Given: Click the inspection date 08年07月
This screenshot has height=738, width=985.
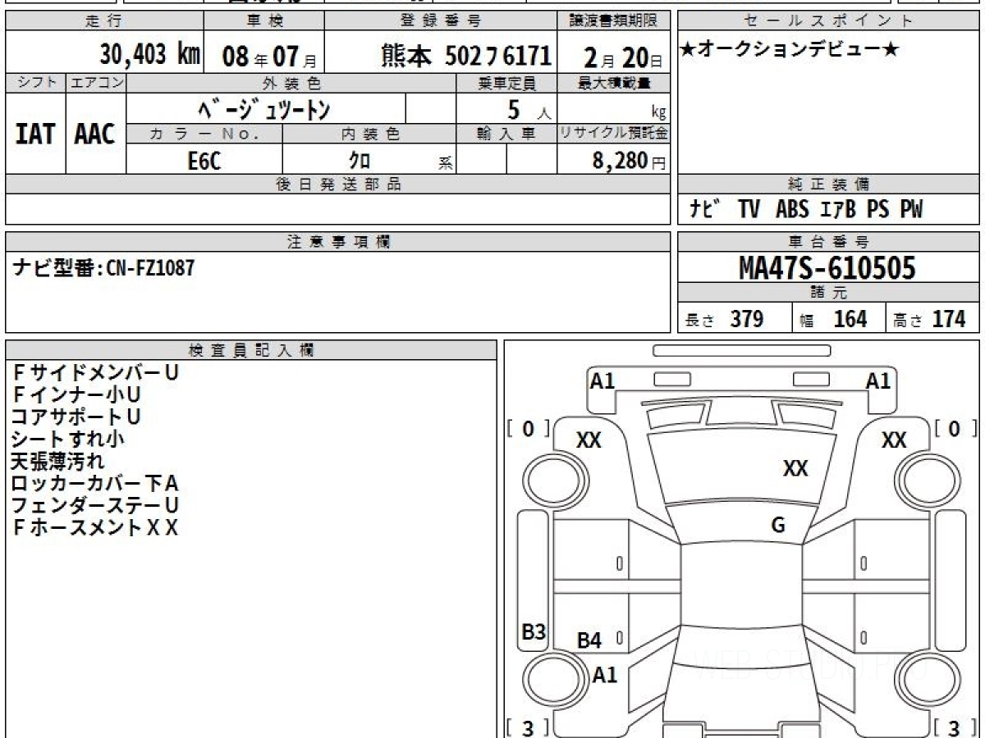Looking at the screenshot, I should tap(269, 57).
